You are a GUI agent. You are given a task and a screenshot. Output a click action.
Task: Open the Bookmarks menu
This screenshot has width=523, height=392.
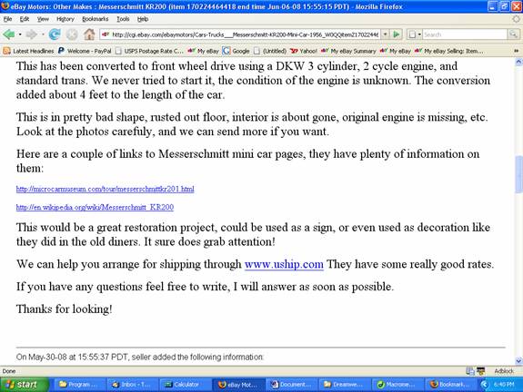pyautogui.click(x=96, y=19)
